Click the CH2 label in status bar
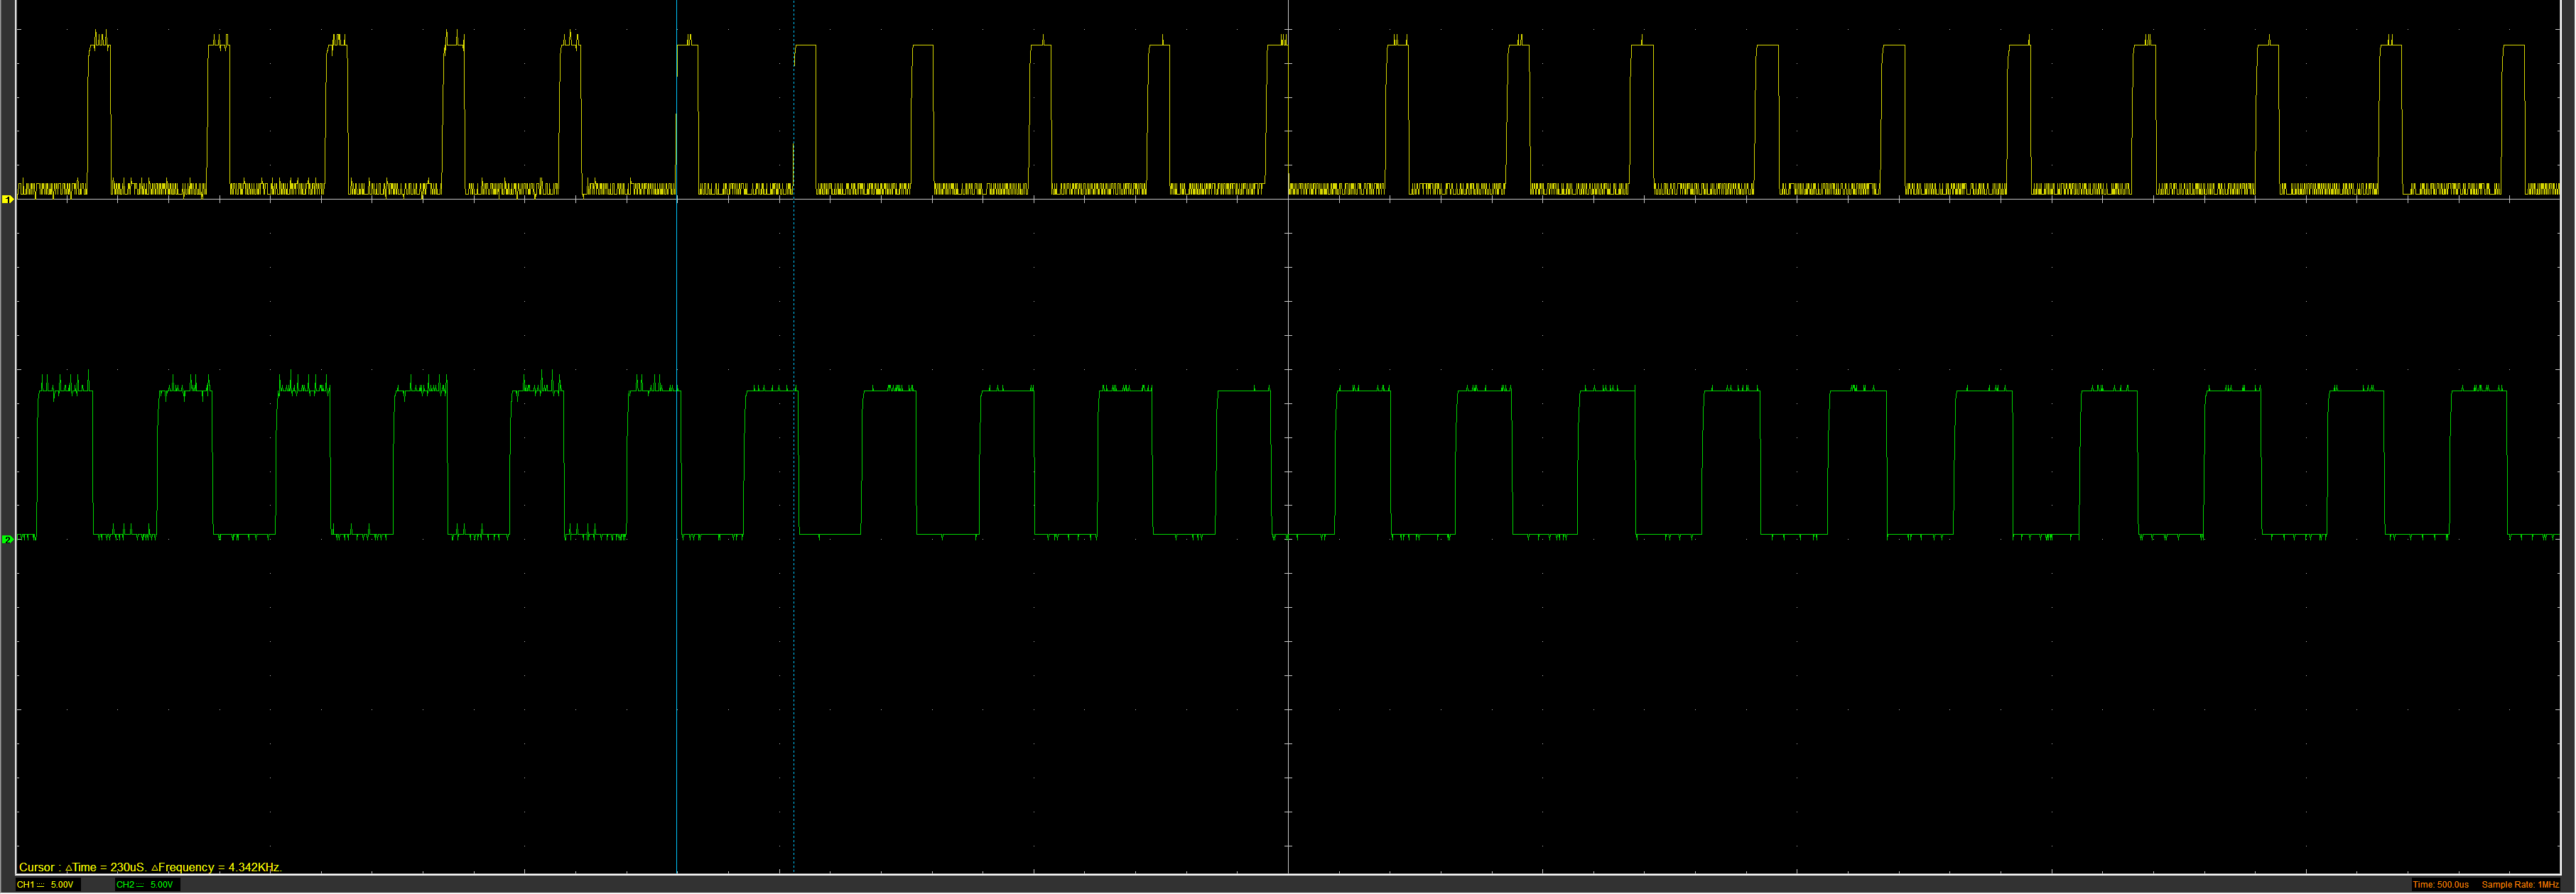Screen dimensions: 2576x894 (124, 885)
